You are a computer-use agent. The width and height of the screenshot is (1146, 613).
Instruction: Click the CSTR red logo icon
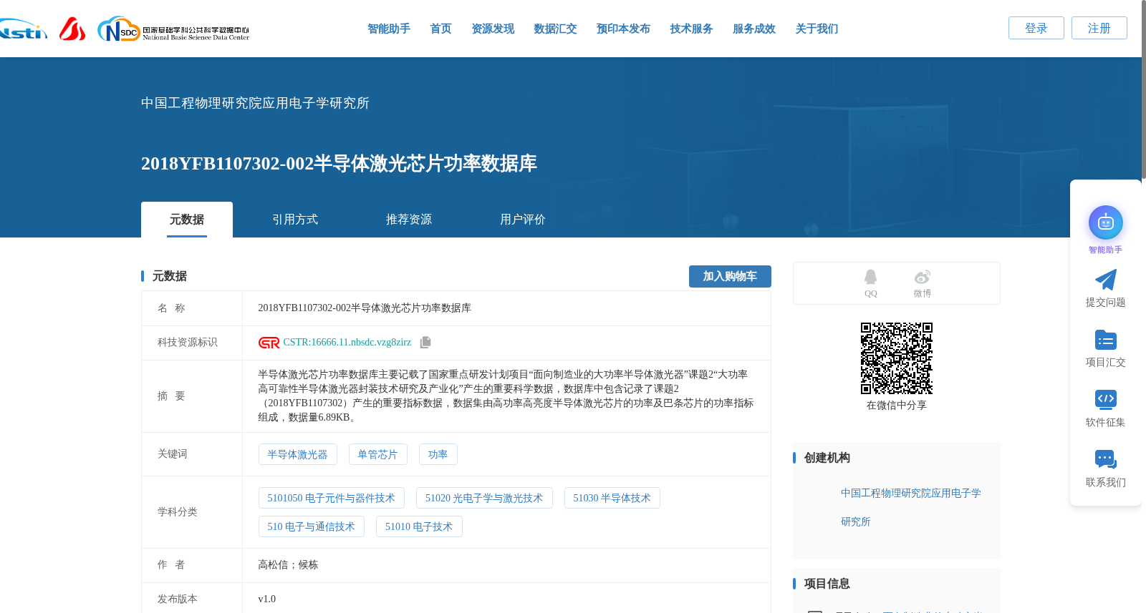[x=269, y=343]
